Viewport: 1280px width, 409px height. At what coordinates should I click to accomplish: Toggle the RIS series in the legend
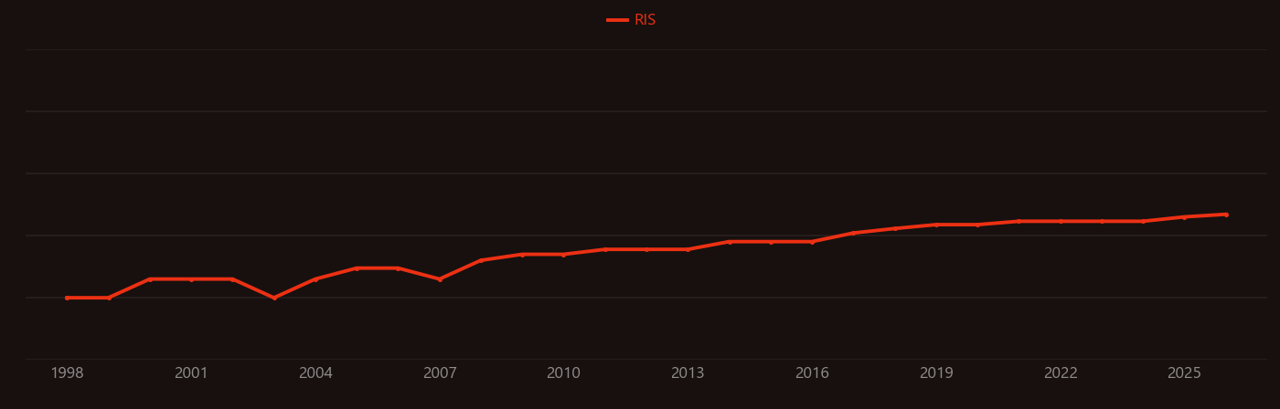(631, 20)
